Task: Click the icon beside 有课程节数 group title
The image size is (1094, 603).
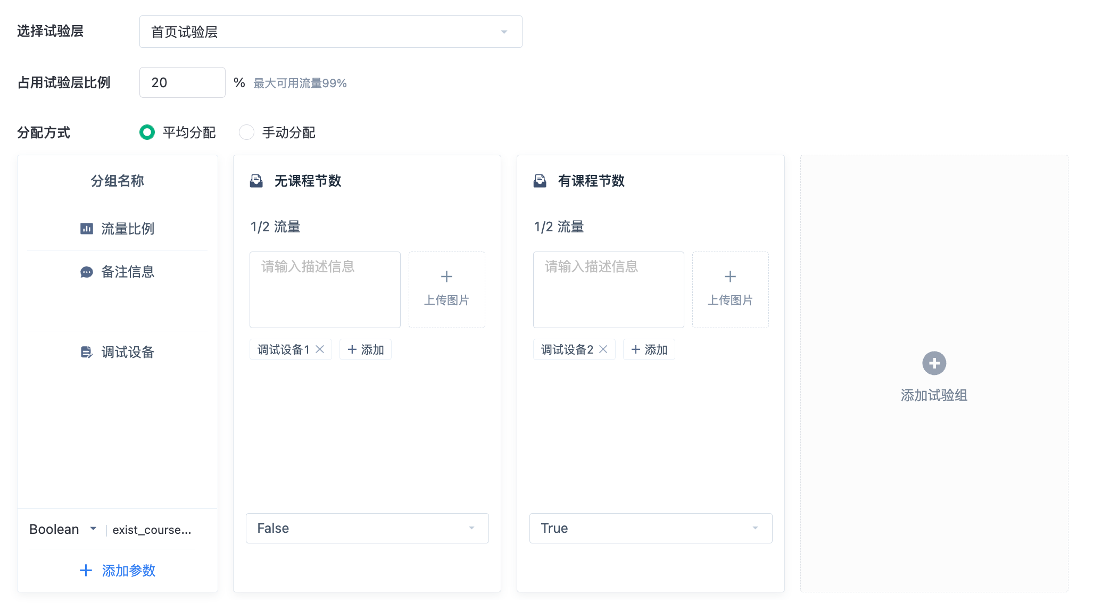Action: point(540,181)
